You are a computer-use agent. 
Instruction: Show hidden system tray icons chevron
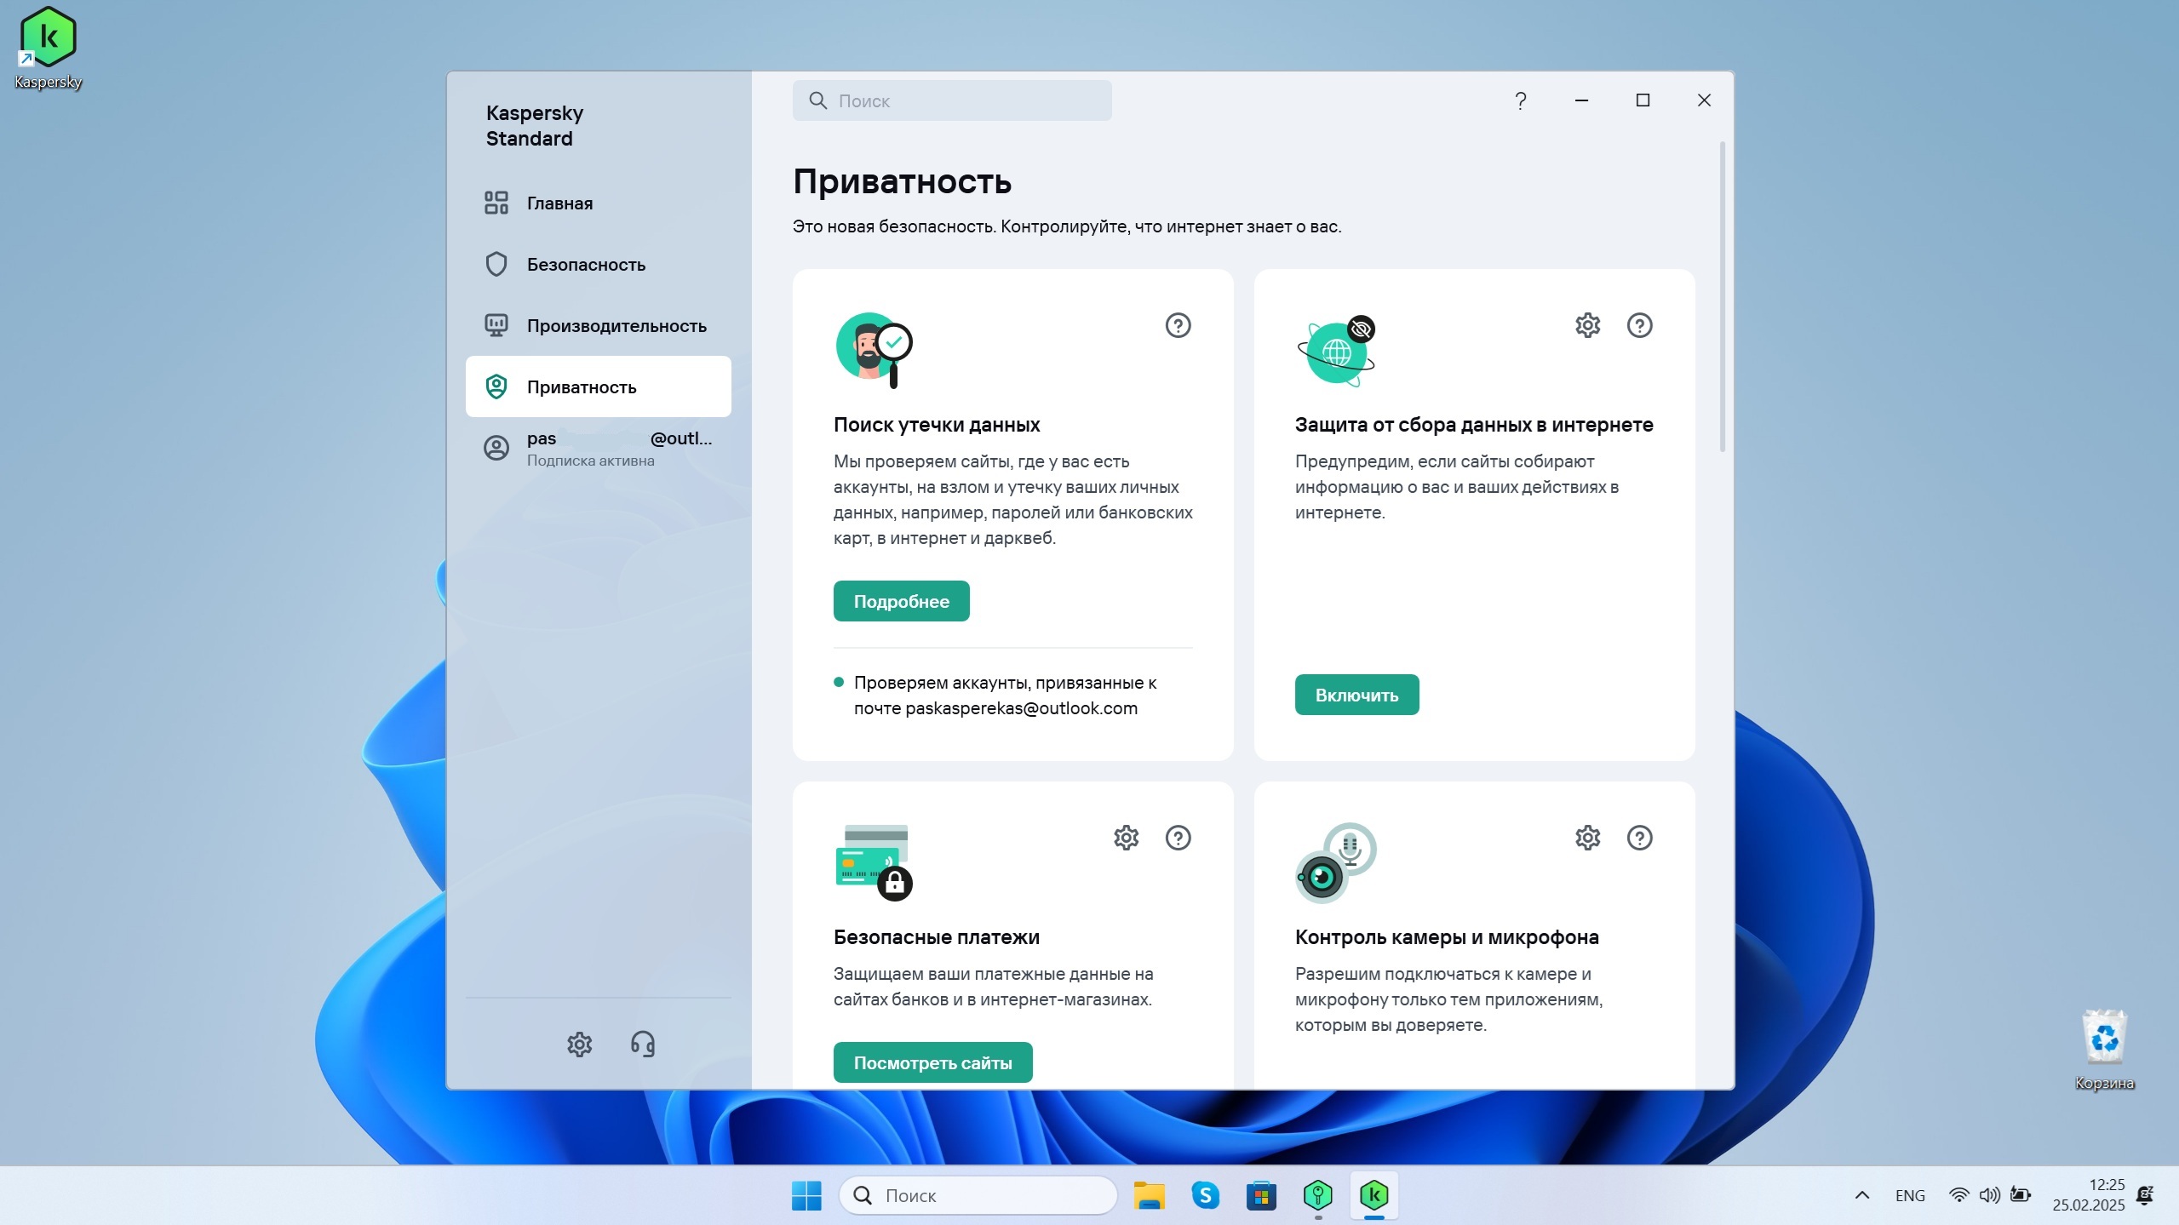[x=1862, y=1195]
